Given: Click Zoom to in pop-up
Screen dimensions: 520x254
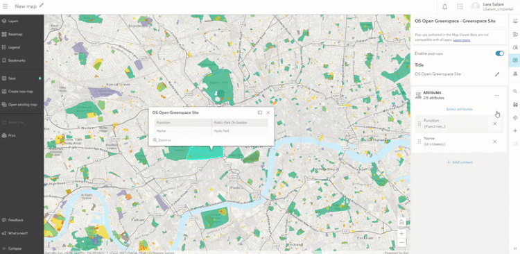Looking at the screenshot, I should (x=162, y=140).
